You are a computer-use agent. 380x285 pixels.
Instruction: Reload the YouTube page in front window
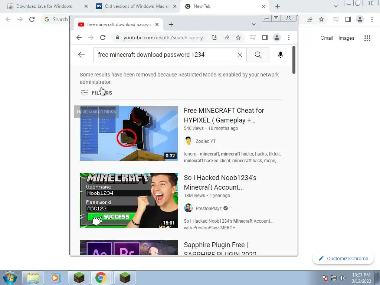click(x=103, y=37)
